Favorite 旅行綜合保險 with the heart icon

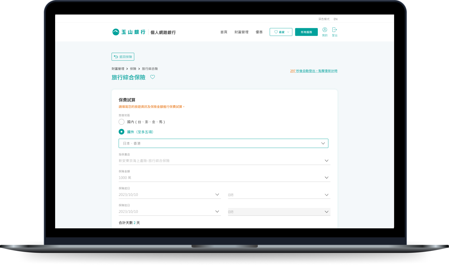[x=152, y=77]
